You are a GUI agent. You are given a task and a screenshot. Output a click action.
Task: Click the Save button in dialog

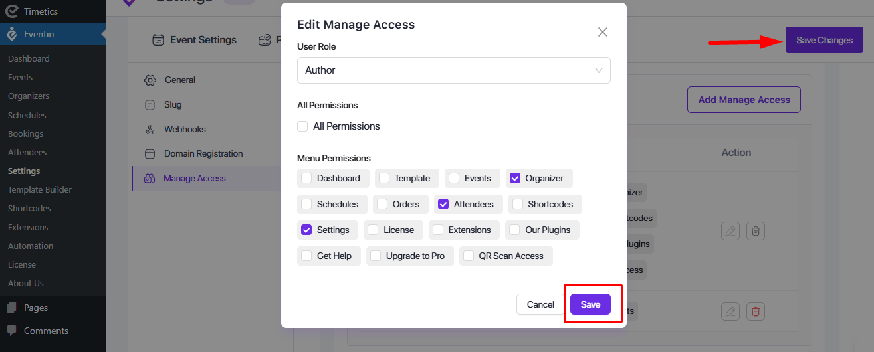(590, 304)
